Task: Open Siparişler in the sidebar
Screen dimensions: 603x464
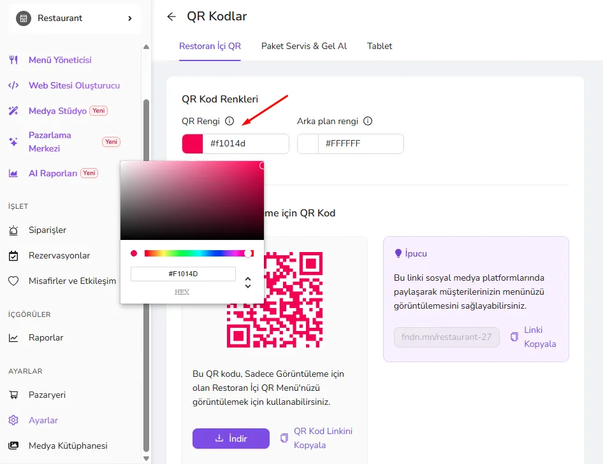Action: click(47, 230)
